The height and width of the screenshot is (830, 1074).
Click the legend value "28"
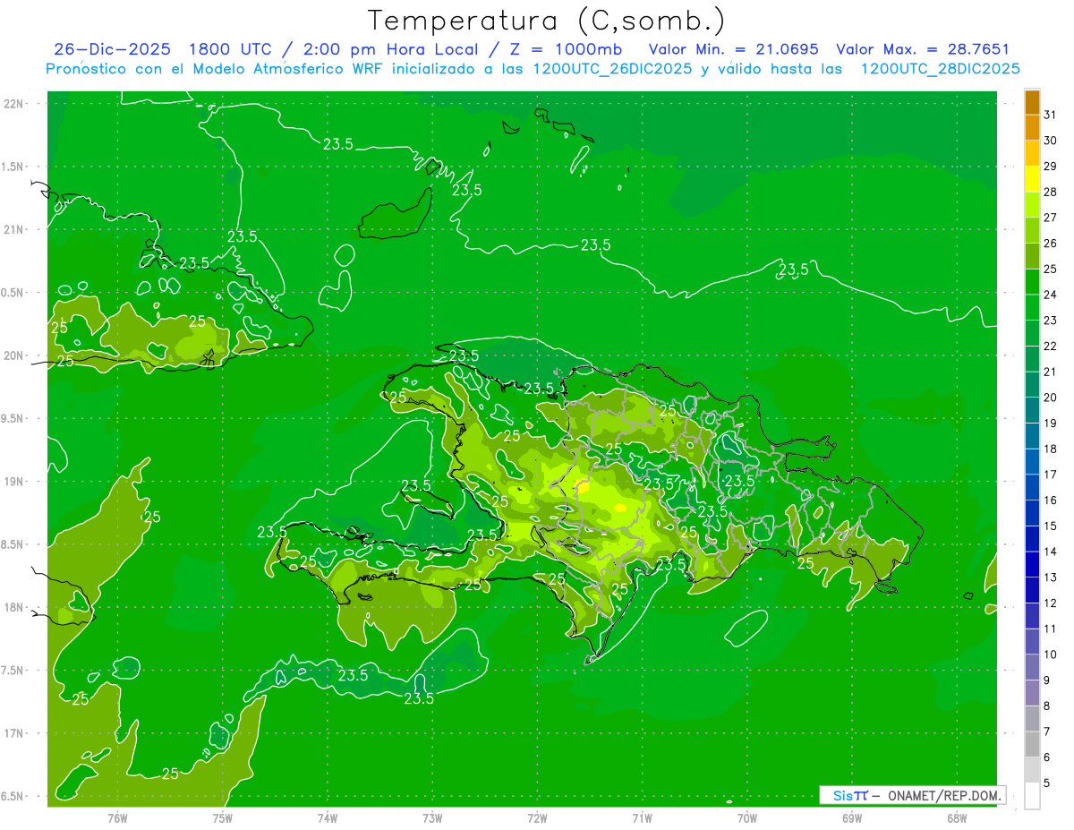(1051, 192)
